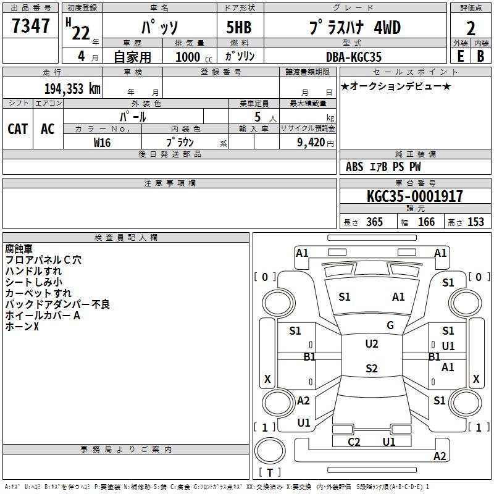Click the registration month 4月
494x494 pixels.
coord(88,56)
